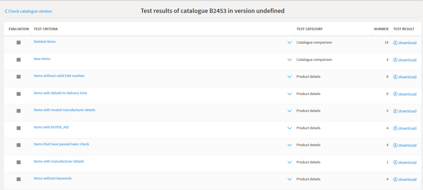The image size is (423, 190).
Task: Download results for items without keywords
Action: pos(405,179)
